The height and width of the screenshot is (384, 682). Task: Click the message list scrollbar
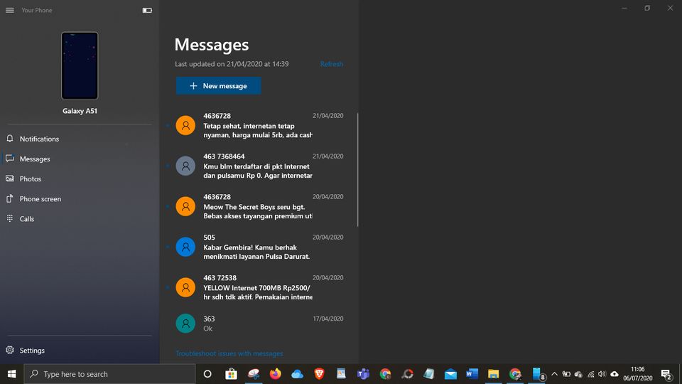click(x=357, y=169)
